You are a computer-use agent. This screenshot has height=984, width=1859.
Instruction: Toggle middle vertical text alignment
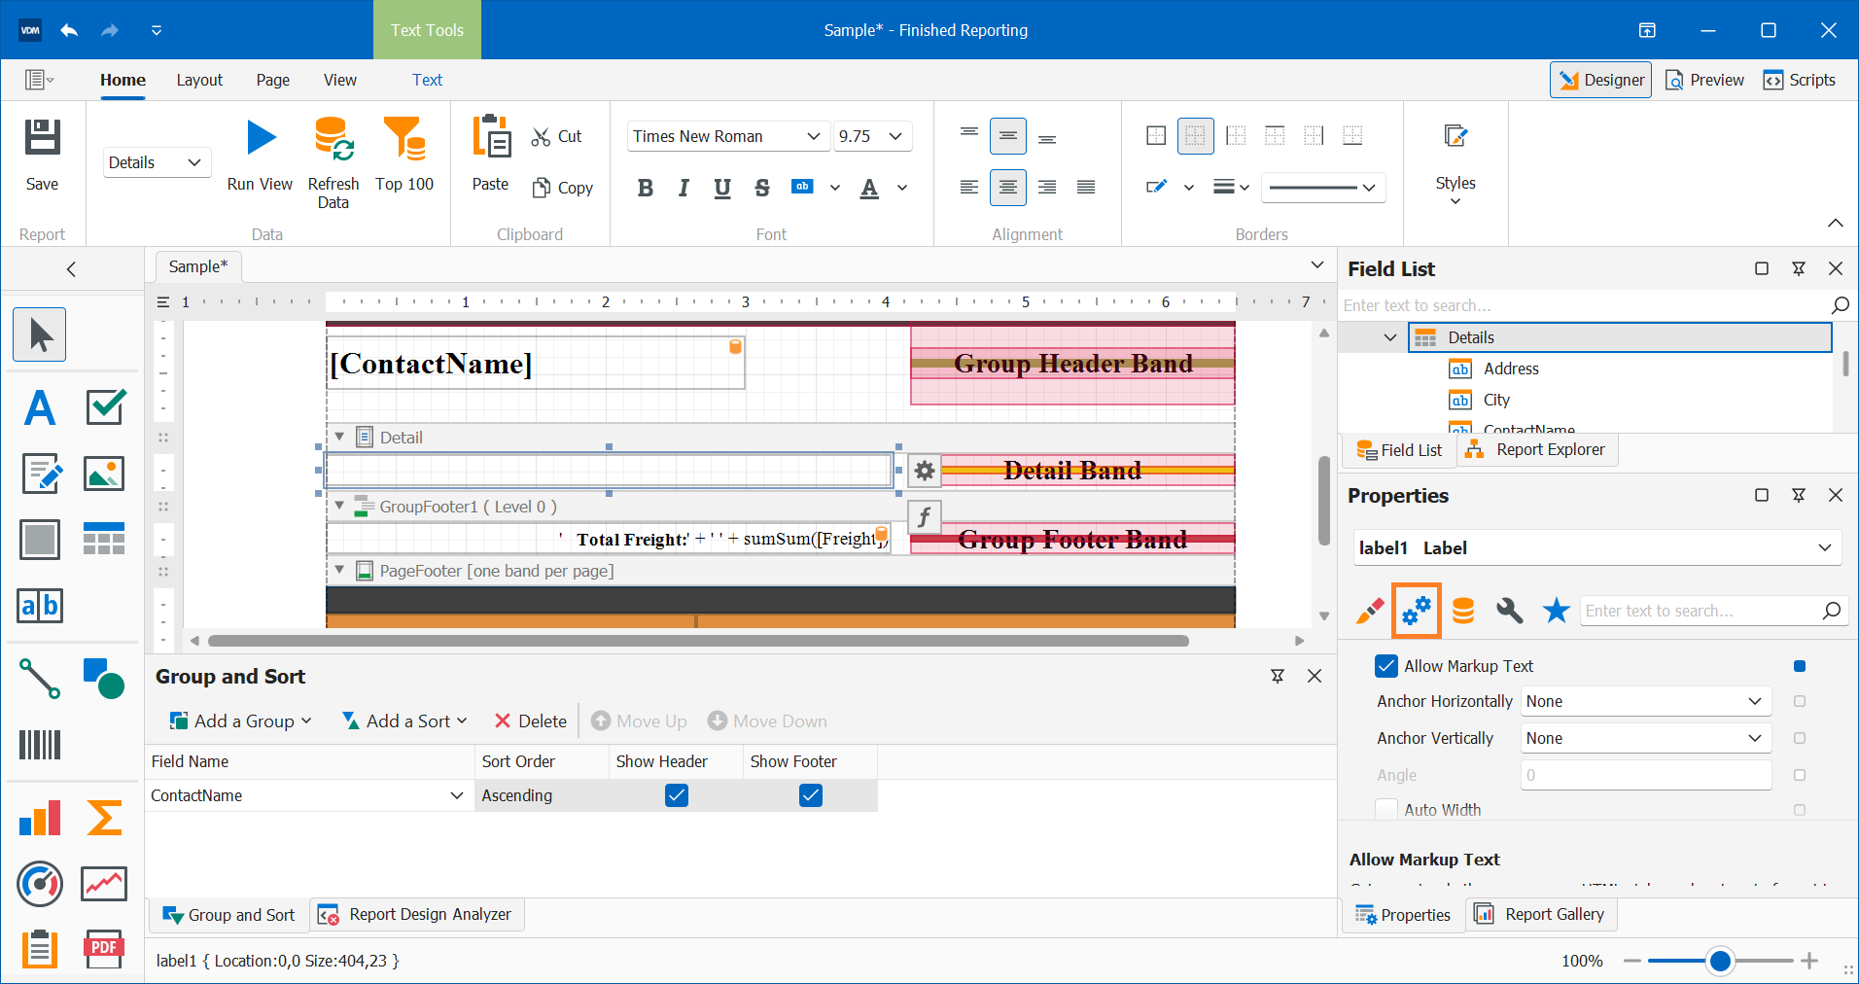coord(1008,136)
